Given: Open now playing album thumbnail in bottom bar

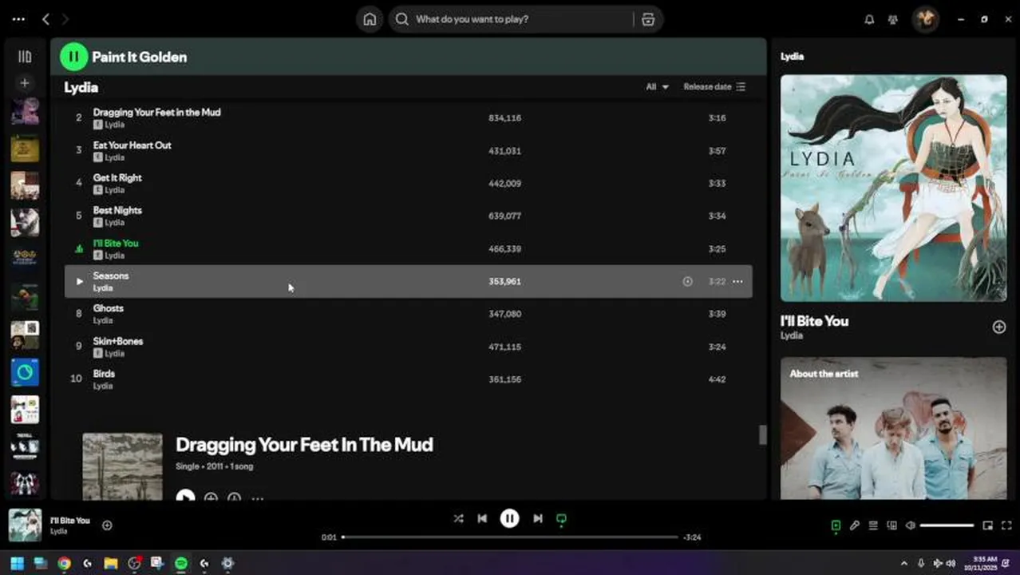Looking at the screenshot, I should 25,525.
